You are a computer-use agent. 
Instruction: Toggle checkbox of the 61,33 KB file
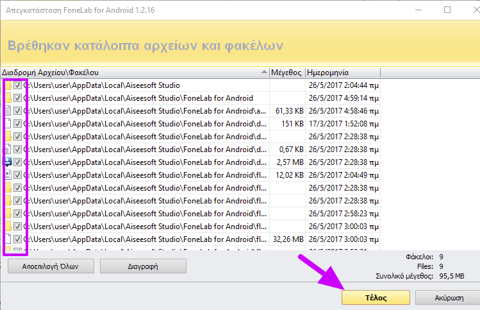point(17,111)
